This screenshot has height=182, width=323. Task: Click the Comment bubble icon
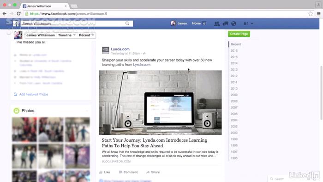click(x=120, y=172)
